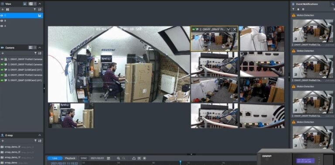Open the layout icon next to View add button
The image size is (335, 165).
click(x=7, y=10)
